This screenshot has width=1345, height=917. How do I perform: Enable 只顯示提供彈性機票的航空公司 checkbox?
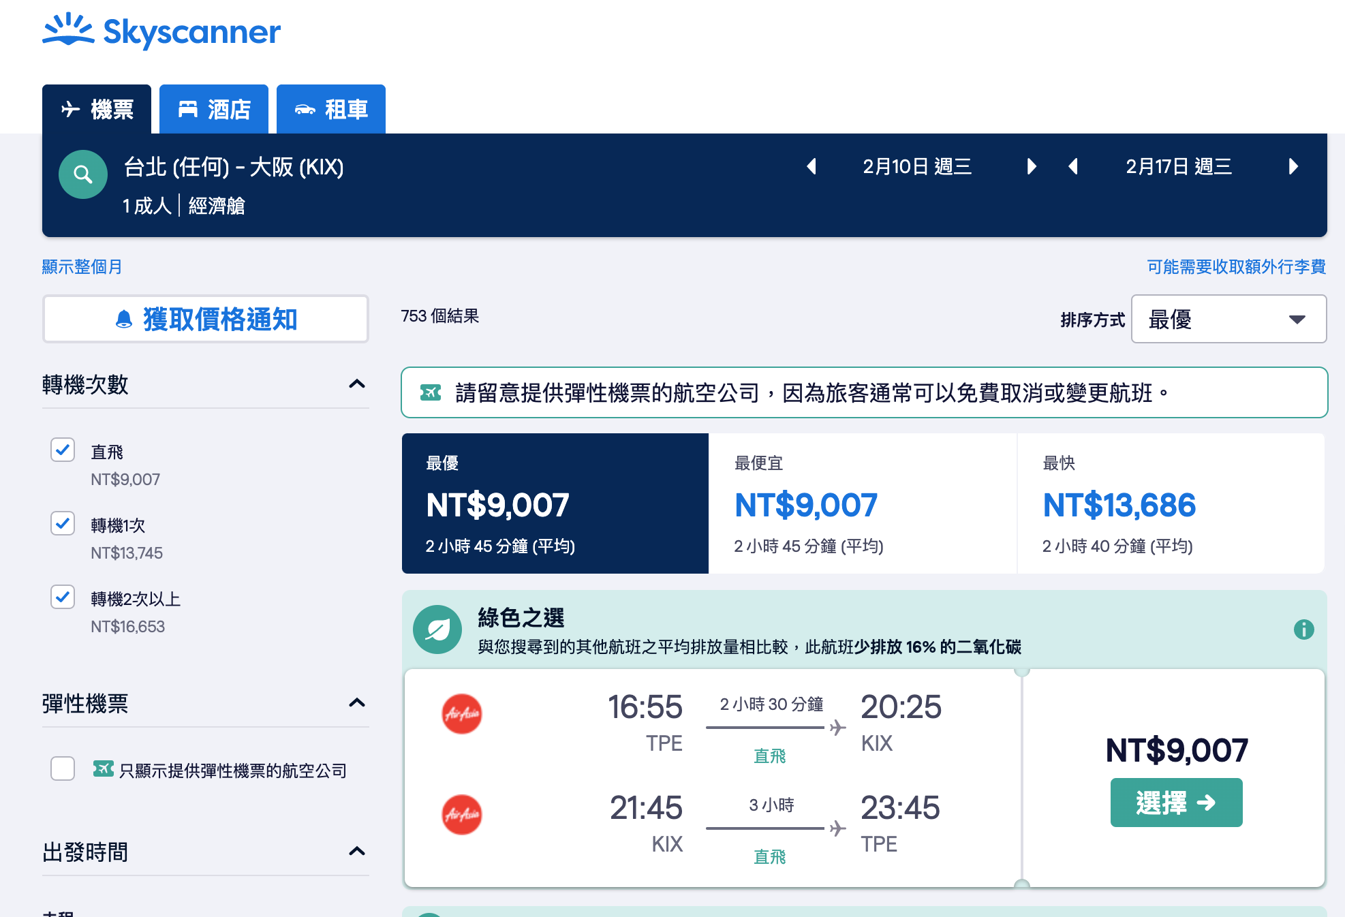tap(63, 768)
